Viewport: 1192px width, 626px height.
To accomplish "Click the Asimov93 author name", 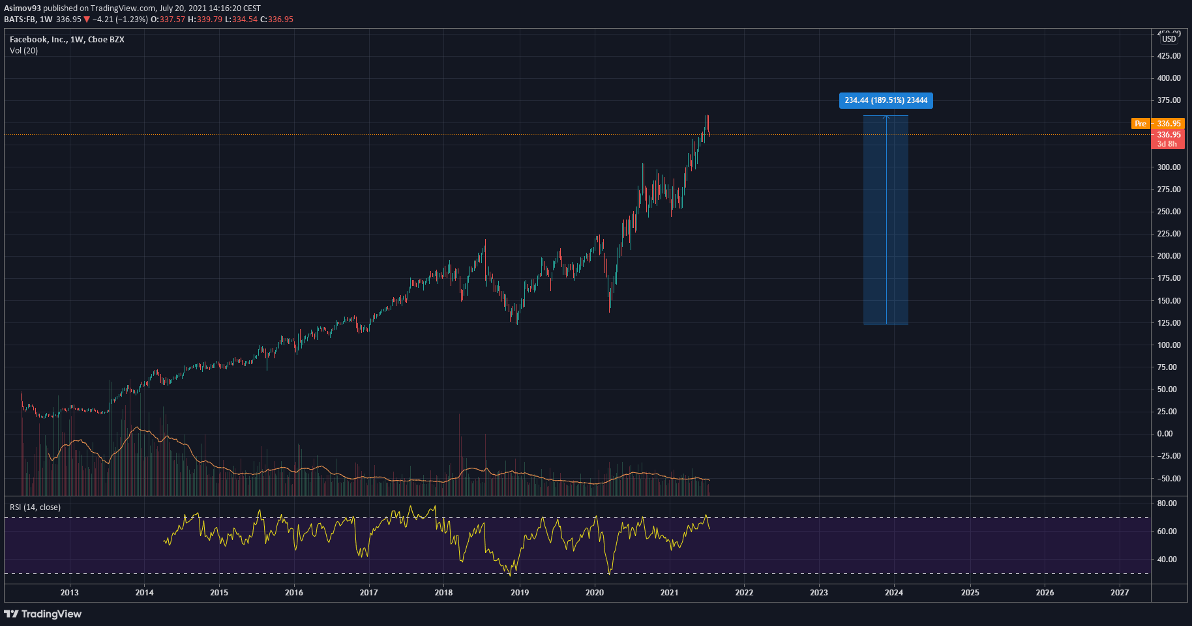I will coord(22,8).
